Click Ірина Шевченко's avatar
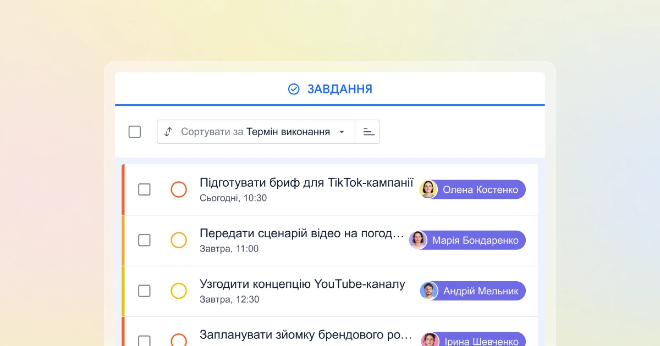The image size is (660, 346). (430, 340)
